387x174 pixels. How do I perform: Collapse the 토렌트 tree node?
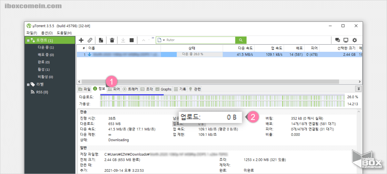point(28,41)
